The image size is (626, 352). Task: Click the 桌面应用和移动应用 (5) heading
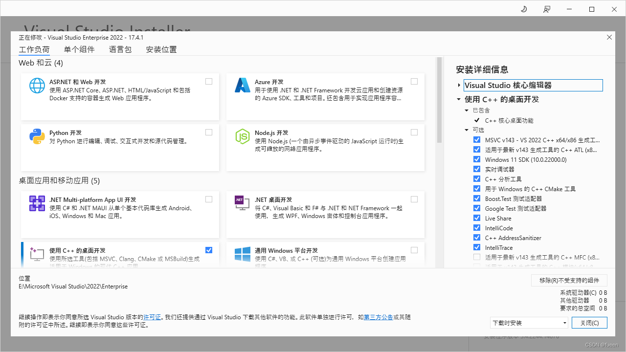point(59,181)
